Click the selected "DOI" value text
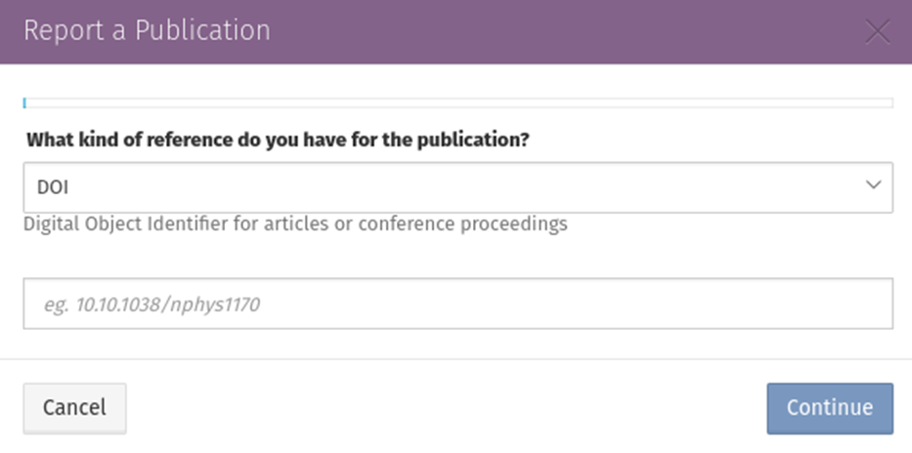The height and width of the screenshot is (453, 912). point(53,187)
